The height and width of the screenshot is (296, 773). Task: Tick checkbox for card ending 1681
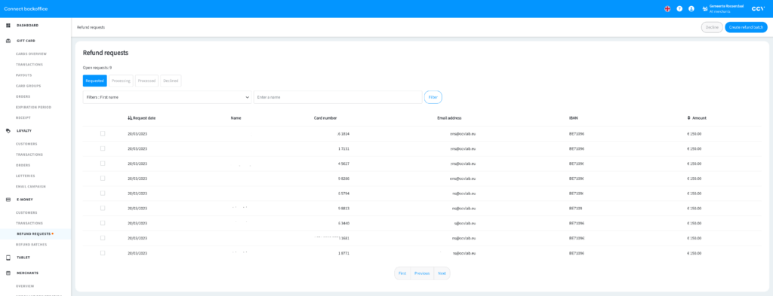pyautogui.click(x=103, y=238)
